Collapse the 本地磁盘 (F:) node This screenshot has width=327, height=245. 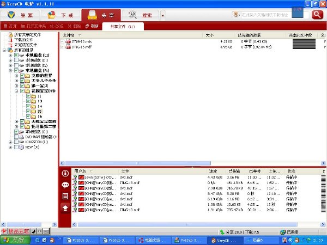10,70
